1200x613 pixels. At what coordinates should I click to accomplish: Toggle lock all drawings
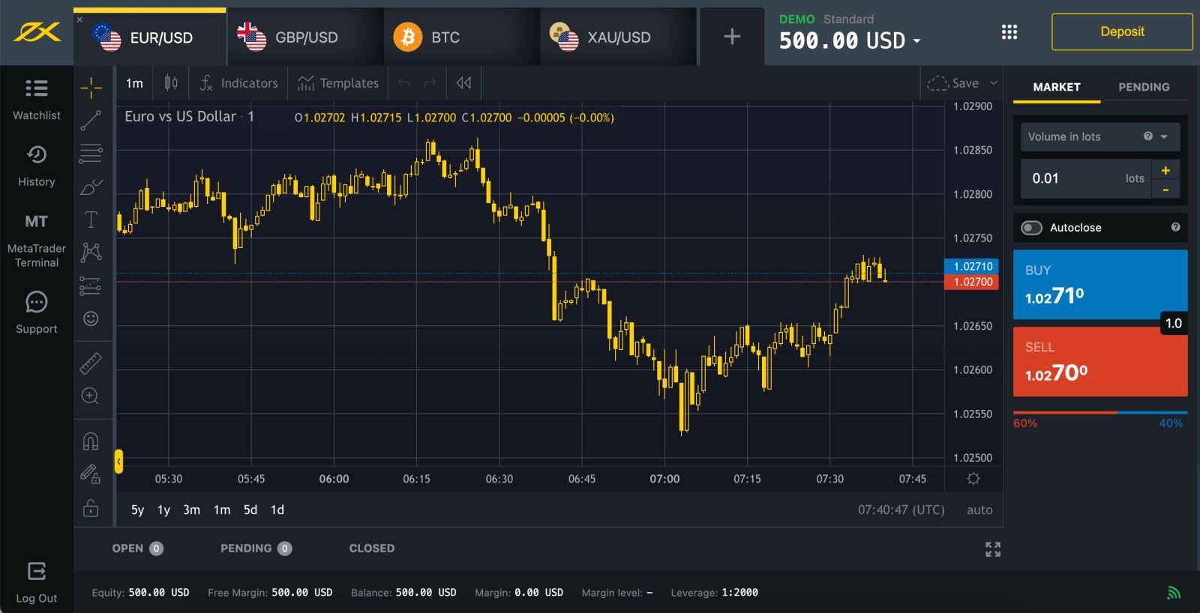(x=91, y=509)
